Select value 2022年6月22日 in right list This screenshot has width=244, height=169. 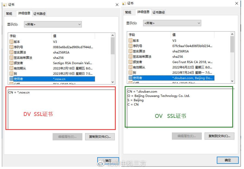pyautogui.click(x=192, y=67)
